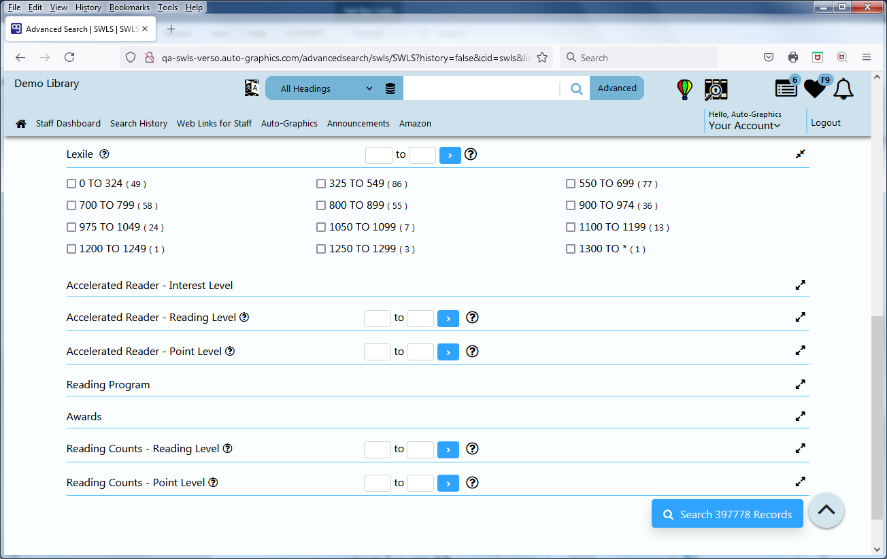This screenshot has height=559, width=887.
Task: Go to home via house icon
Action: click(21, 123)
